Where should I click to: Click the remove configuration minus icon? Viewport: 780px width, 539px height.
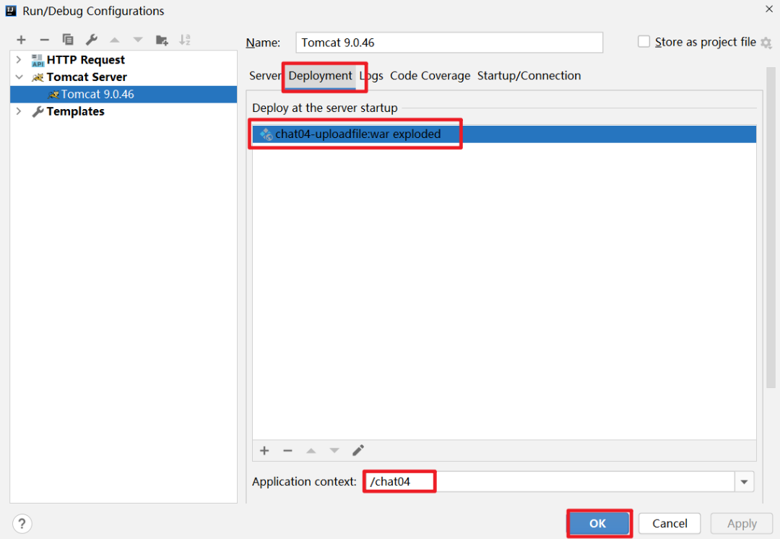pyautogui.click(x=44, y=40)
